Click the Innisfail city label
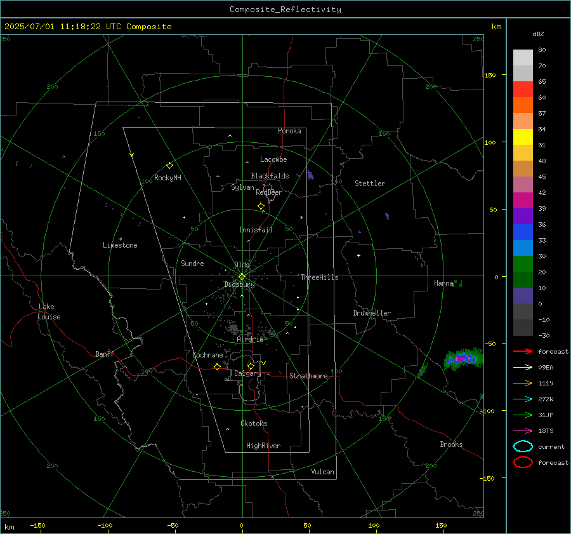The image size is (571, 534). pos(256,230)
